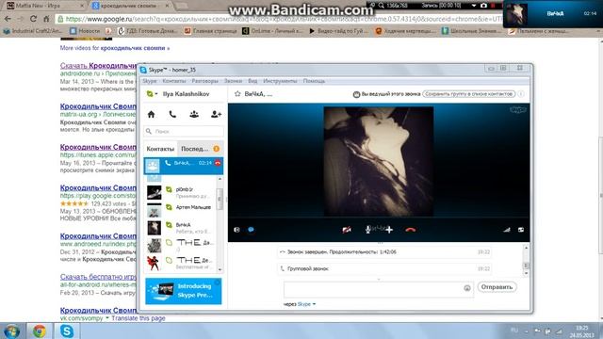Viewport: 603px width, 339px height.
Task: Reload the Chrome page
Action: coord(34,19)
